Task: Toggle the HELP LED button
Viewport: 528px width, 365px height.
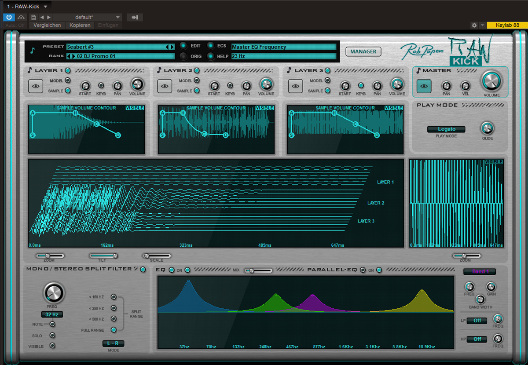Action: [210, 56]
